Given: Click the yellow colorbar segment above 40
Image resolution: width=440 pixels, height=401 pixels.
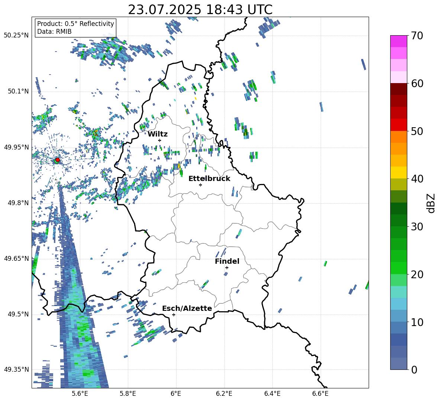Looking at the screenshot, I should click(398, 172).
